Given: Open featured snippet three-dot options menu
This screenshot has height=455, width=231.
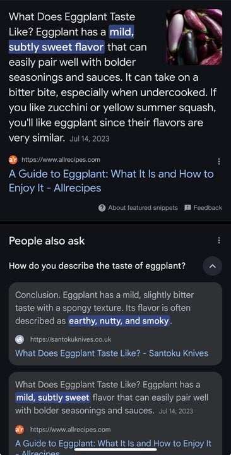Looking at the screenshot, I should 219,161.
